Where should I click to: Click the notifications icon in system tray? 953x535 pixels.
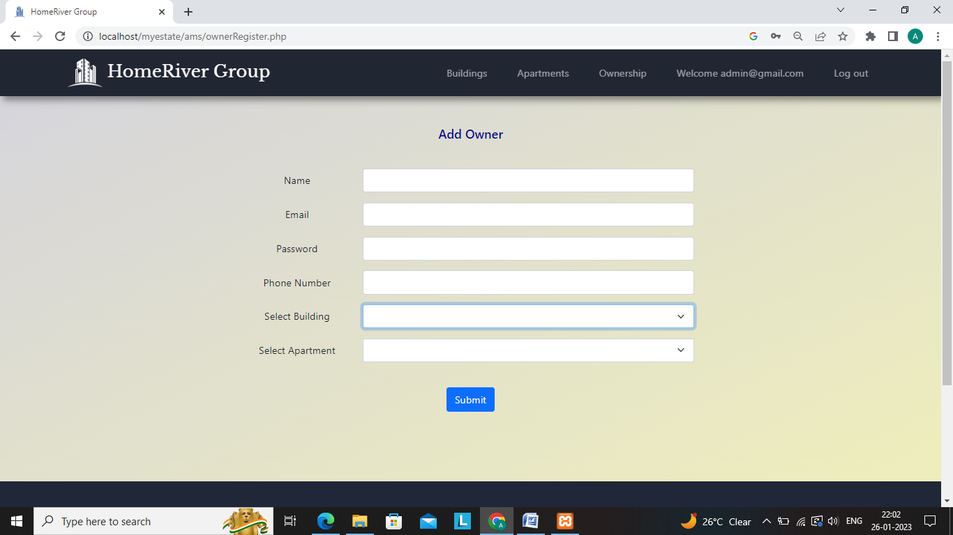click(930, 520)
